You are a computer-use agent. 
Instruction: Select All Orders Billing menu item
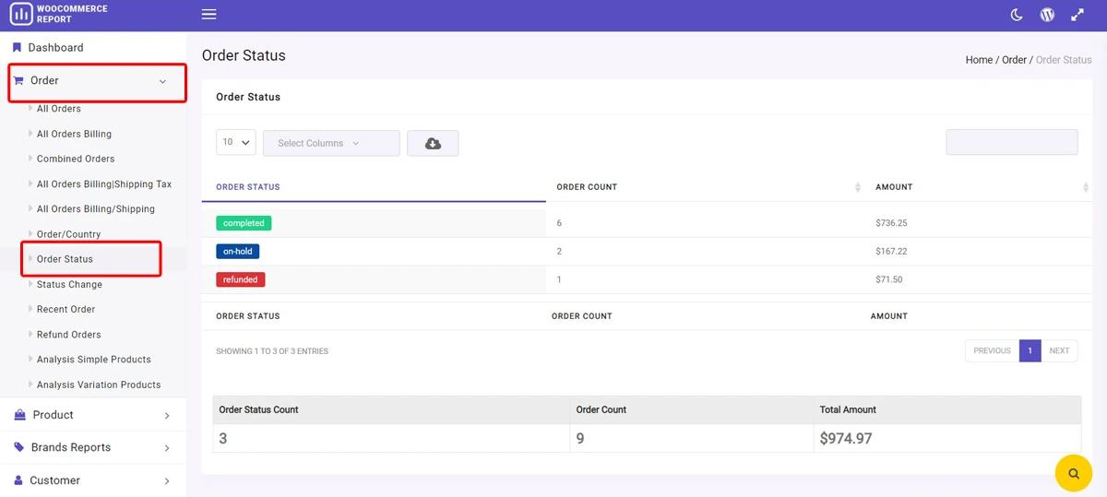coord(74,134)
